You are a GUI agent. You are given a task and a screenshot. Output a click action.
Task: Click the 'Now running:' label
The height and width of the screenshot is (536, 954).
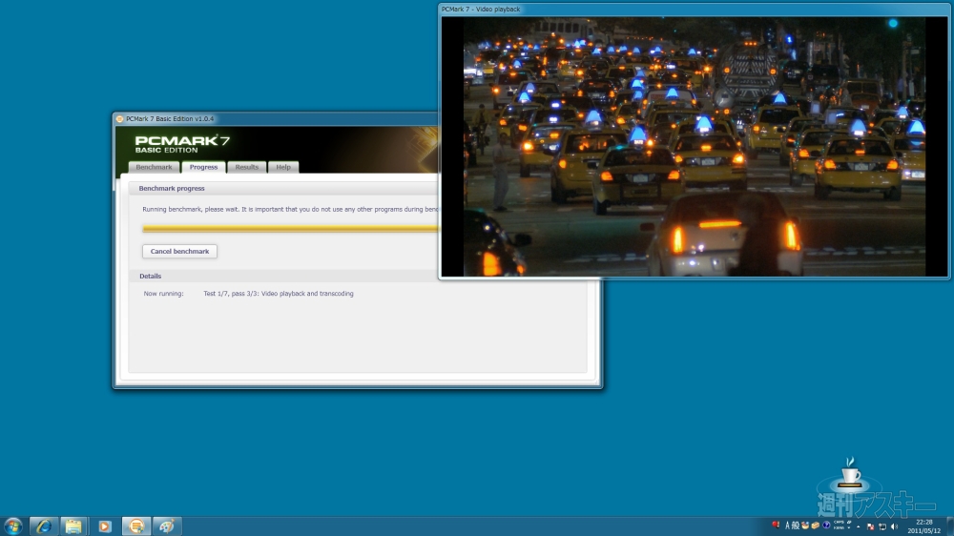tap(164, 293)
